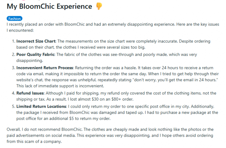
Task: Click the closing paragraph starting 'Overall, I do not'
Action: pyautogui.click(x=110, y=135)
